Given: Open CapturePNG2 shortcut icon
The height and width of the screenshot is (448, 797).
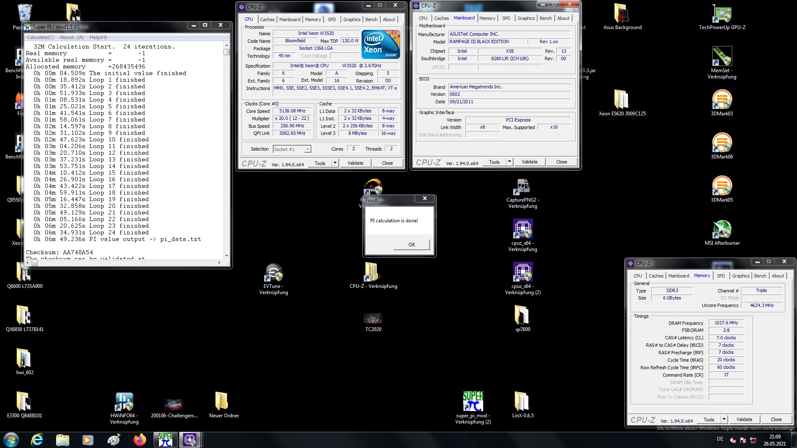Looking at the screenshot, I should tap(523, 193).
